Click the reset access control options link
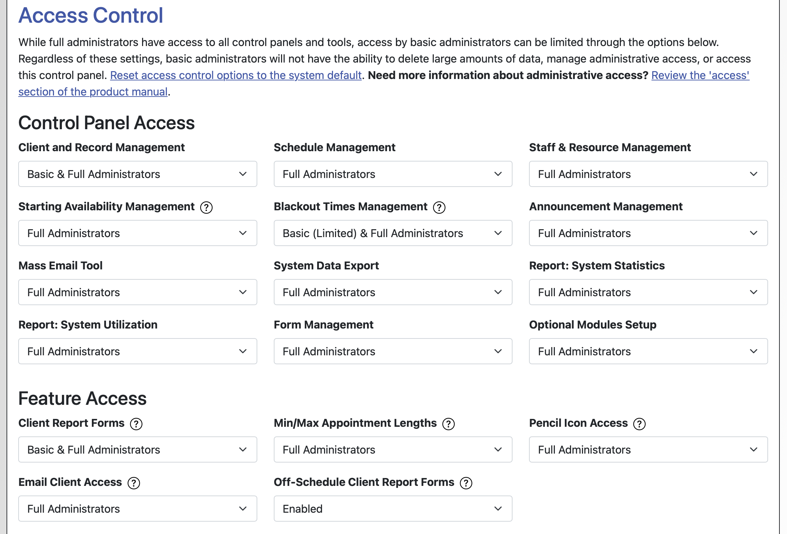 (236, 75)
